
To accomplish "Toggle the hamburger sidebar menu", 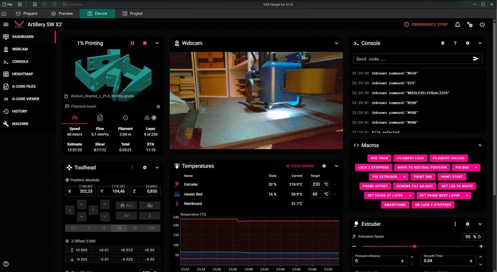I will [x=5, y=24].
